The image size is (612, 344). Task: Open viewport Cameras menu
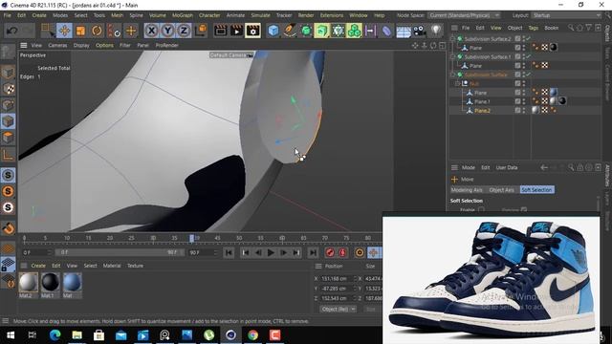pos(57,45)
